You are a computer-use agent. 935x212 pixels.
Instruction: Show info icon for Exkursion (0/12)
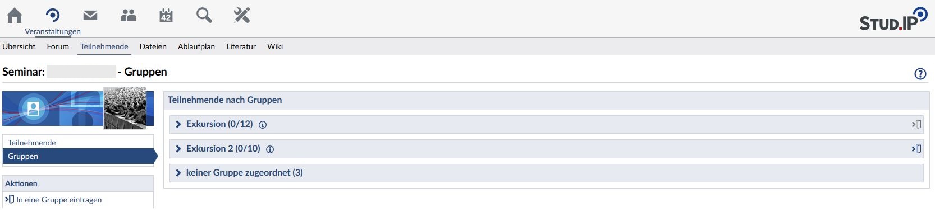point(263,125)
